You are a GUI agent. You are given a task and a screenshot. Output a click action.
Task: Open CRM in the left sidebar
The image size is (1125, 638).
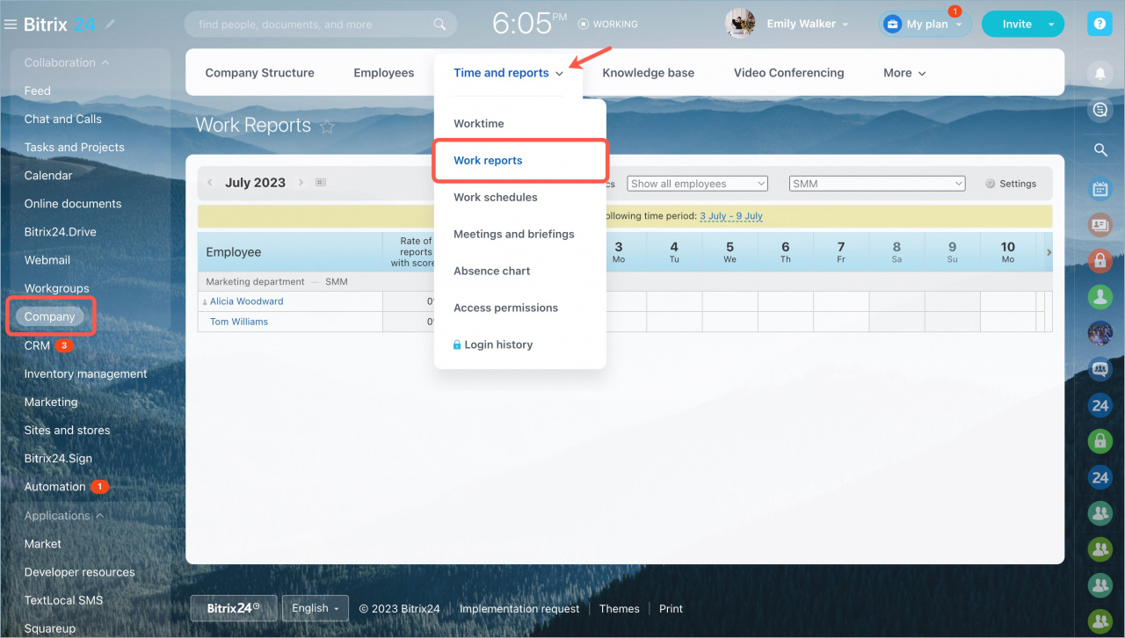pyautogui.click(x=37, y=346)
